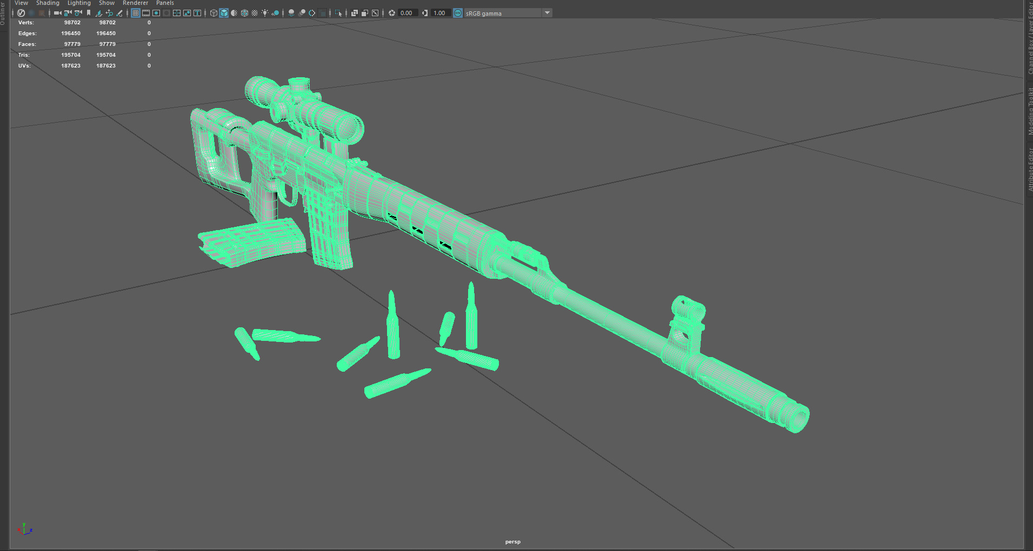Toggle X-Ray Active Components icon
Screen dimensions: 1033x551
click(x=365, y=13)
